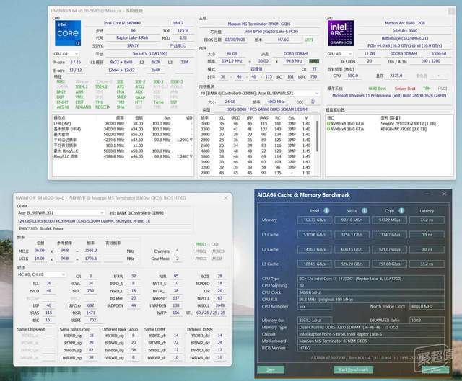
Task: Open the Acer BL.9BWWR.571 DIMM dropdown
Action: pos(61,212)
